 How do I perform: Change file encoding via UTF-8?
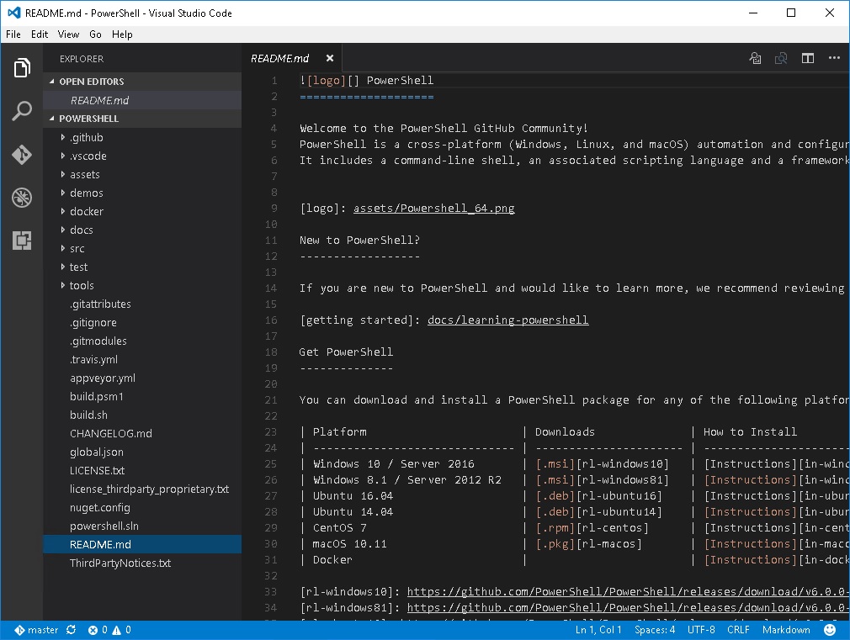[x=701, y=630]
